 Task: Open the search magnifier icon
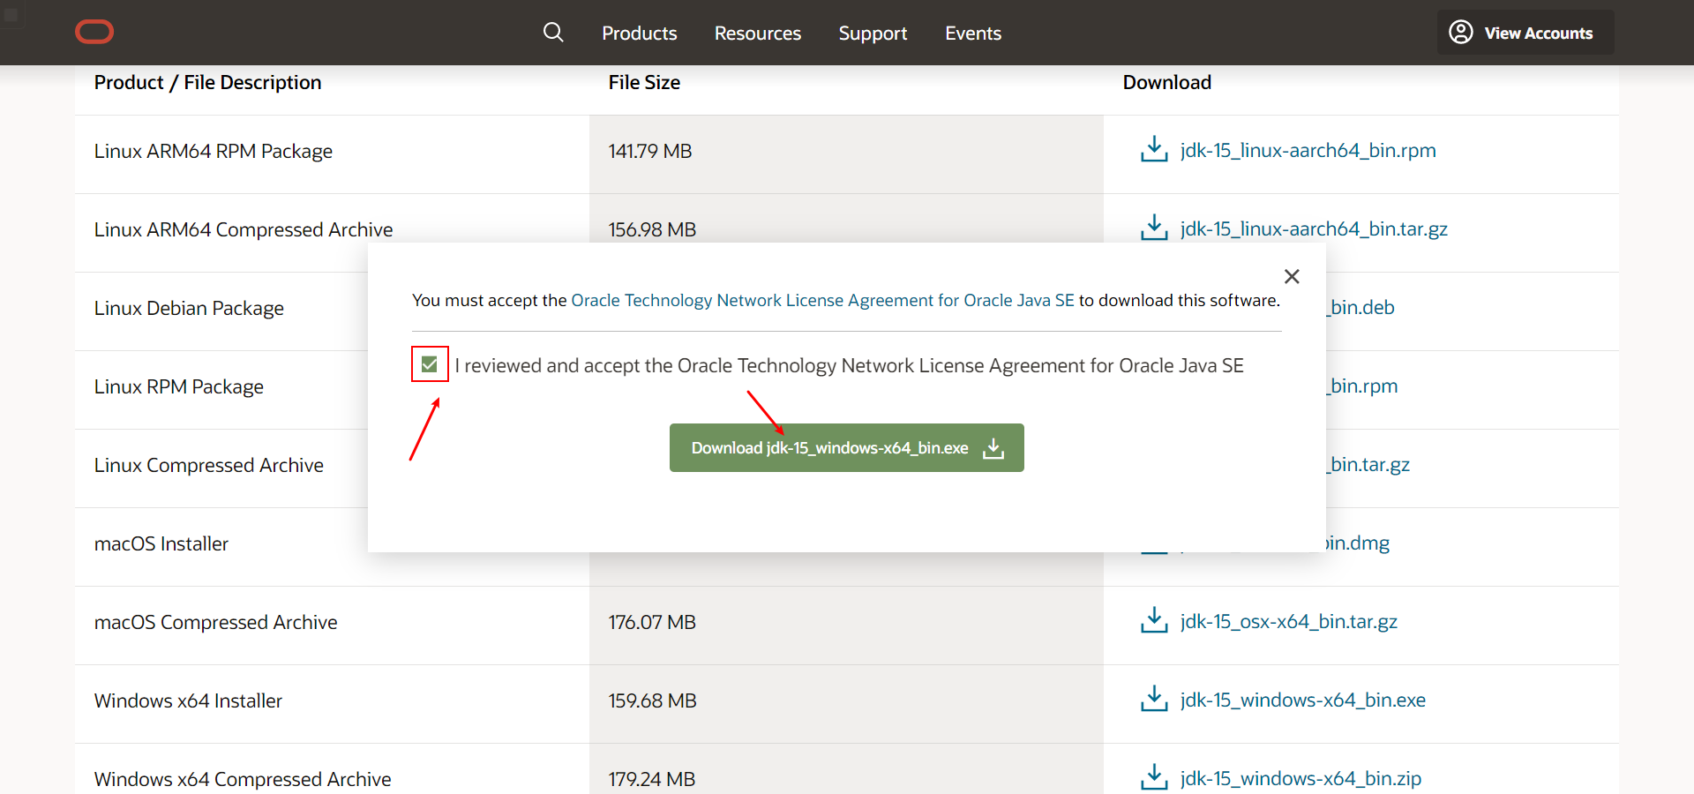click(553, 33)
